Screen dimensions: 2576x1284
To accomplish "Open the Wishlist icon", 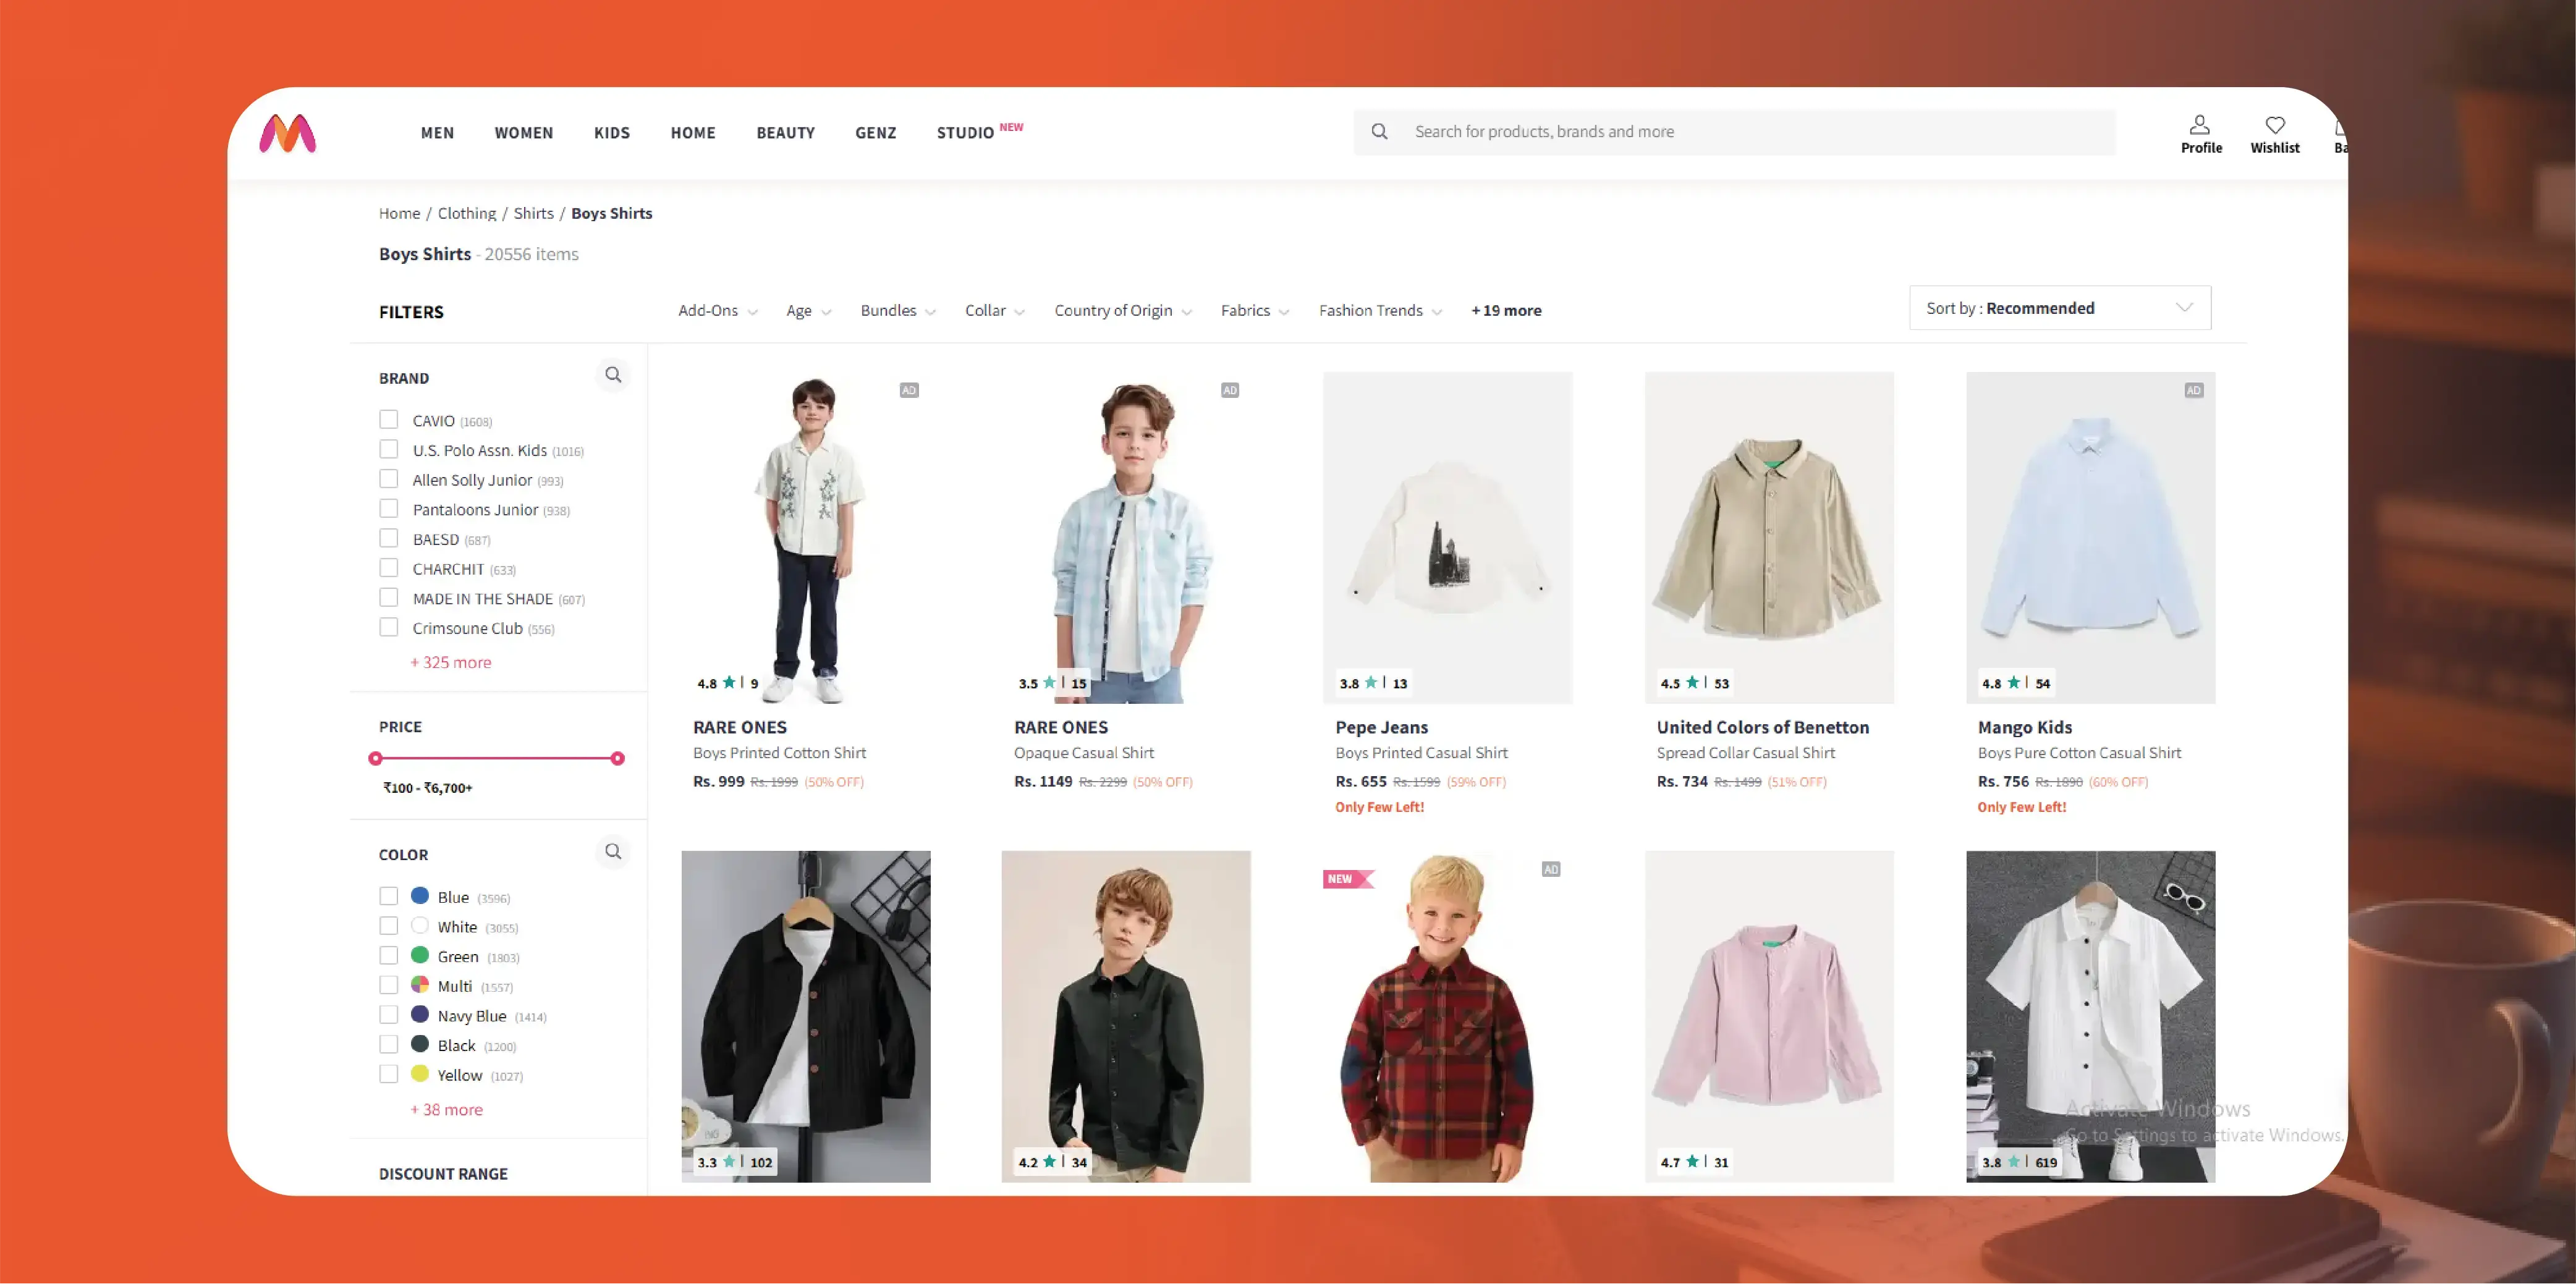I will tap(2275, 126).
